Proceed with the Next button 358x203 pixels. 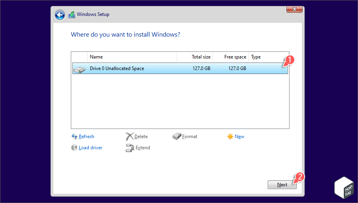(x=282, y=185)
